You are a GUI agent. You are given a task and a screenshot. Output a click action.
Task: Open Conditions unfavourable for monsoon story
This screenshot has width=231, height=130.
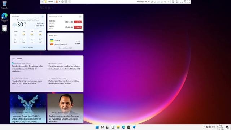pyautogui.click(x=65, y=68)
